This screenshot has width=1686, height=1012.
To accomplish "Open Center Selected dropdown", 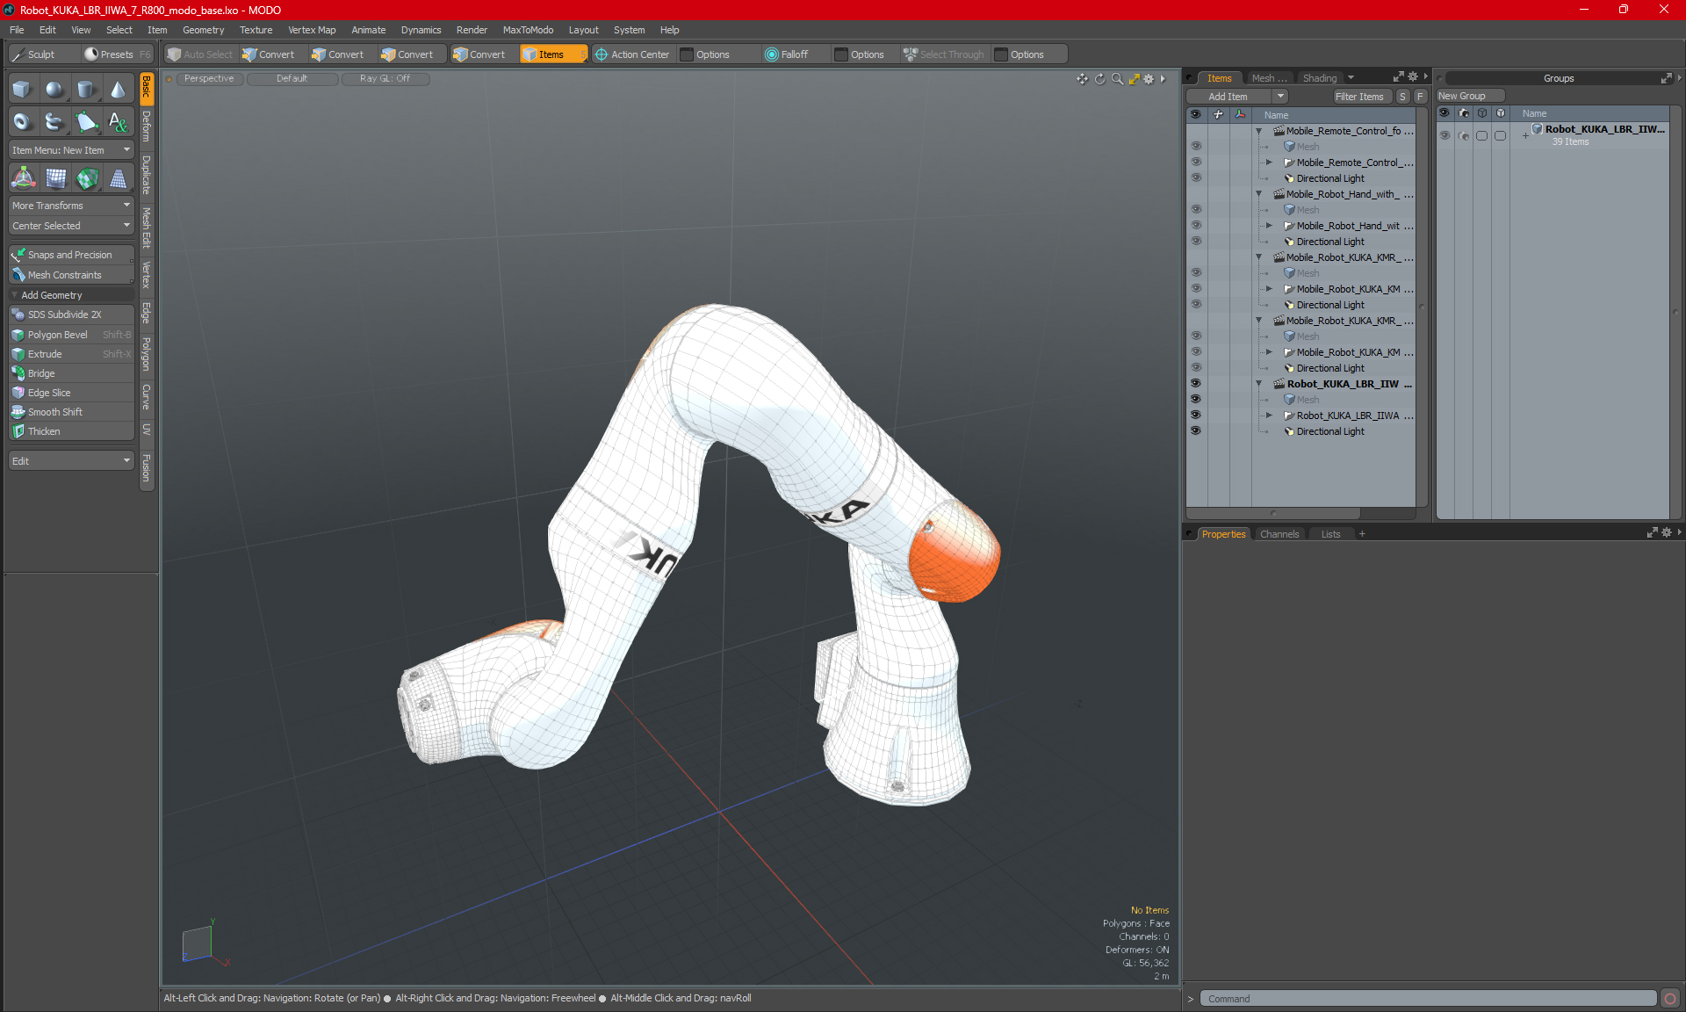I will 71,226.
